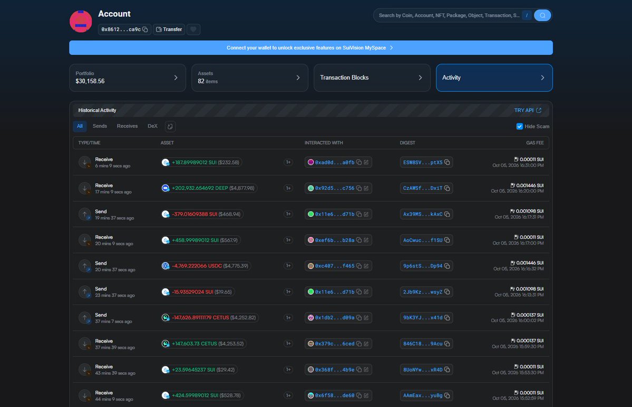Click the refresh activity icon

pos(170,127)
